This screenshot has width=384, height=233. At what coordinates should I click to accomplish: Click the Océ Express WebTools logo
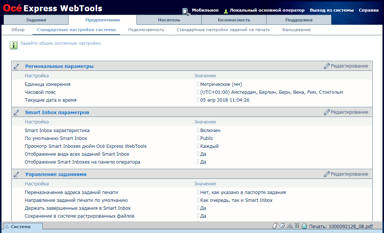[52, 8]
